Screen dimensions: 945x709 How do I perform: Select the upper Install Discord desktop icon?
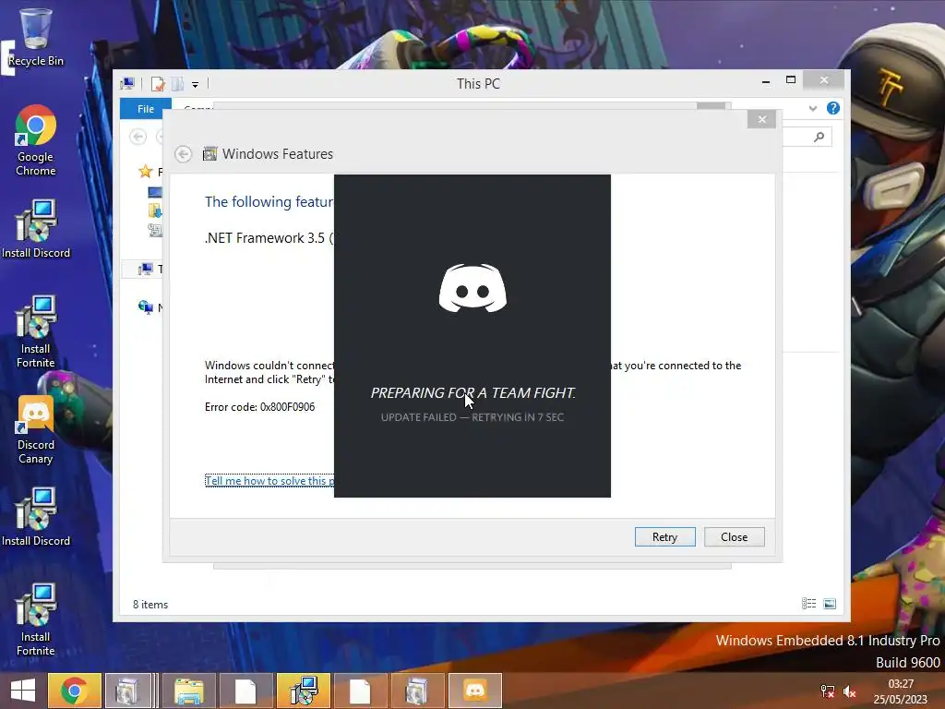pos(36,229)
